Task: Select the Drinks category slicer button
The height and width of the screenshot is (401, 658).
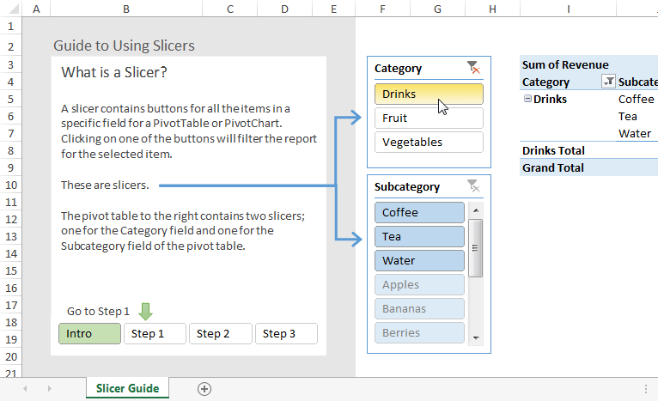Action: point(429,94)
